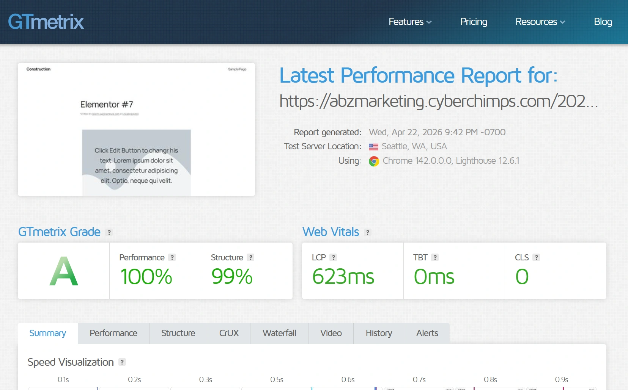This screenshot has height=390, width=628.
Task: Click Chrome 142.0.0.0, Lighthouse 12.6.1 text
Action: tap(451, 161)
